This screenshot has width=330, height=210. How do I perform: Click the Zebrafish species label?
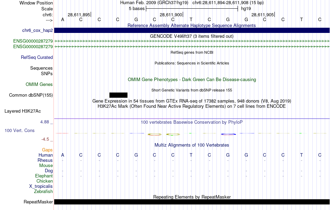tap(43, 191)
